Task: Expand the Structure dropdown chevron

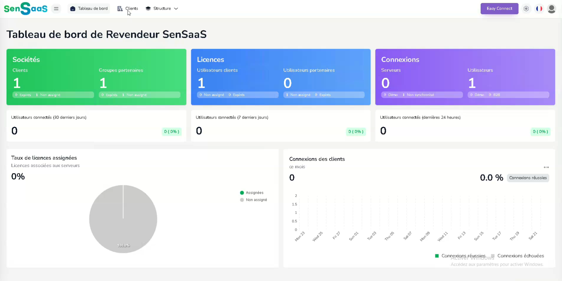Action: click(176, 9)
